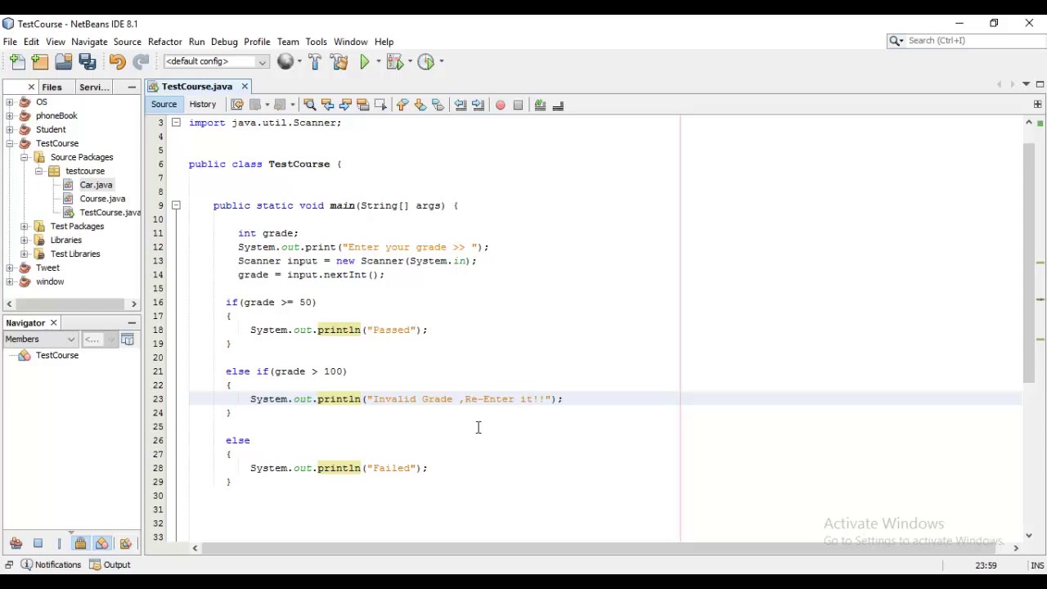Select Course.java in the project tree
The height and width of the screenshot is (589, 1047).
tap(102, 199)
